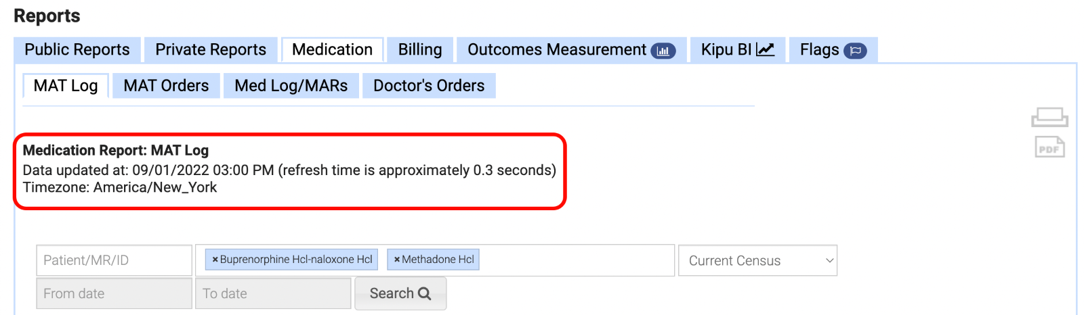The width and height of the screenshot is (1084, 315).
Task: Open the Flags tab
Action: pyautogui.click(x=833, y=50)
